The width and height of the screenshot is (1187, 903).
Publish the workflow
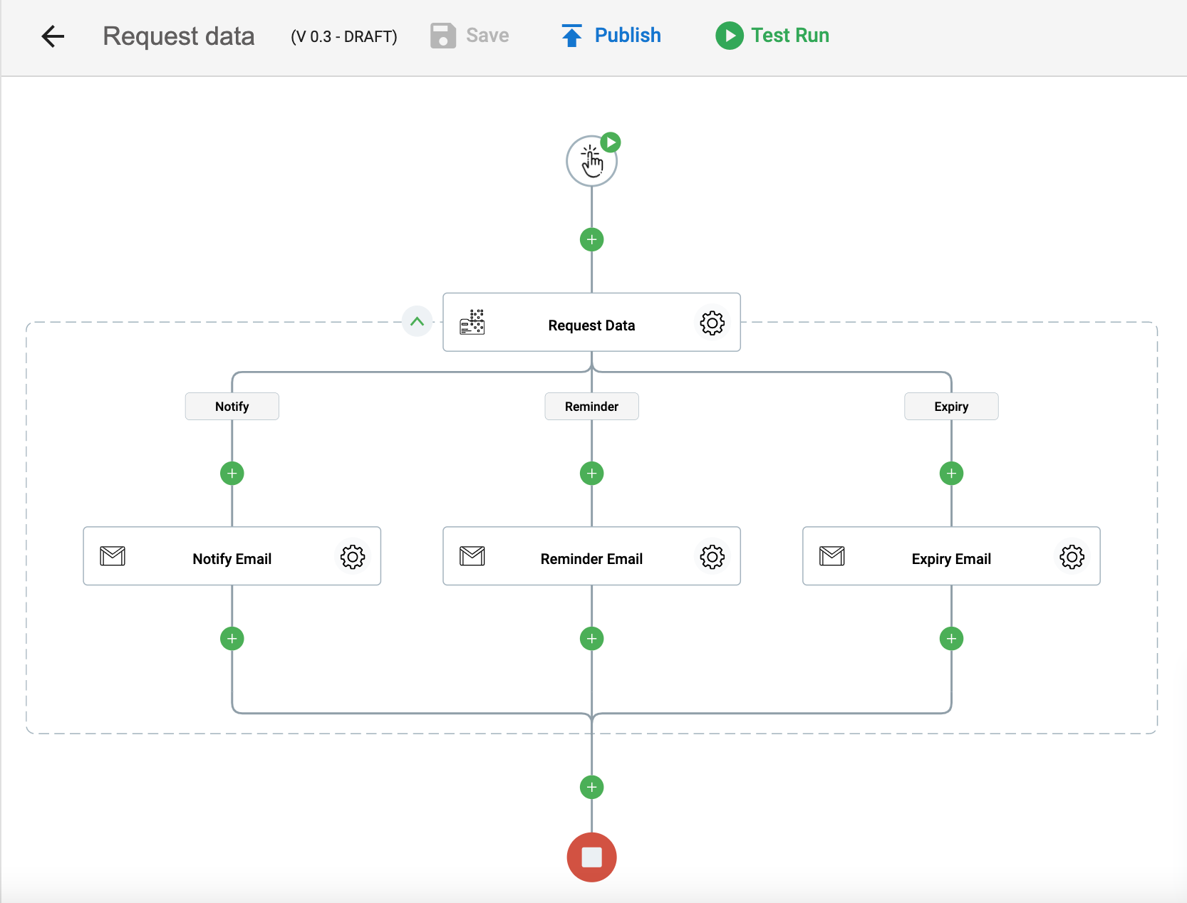(x=611, y=36)
